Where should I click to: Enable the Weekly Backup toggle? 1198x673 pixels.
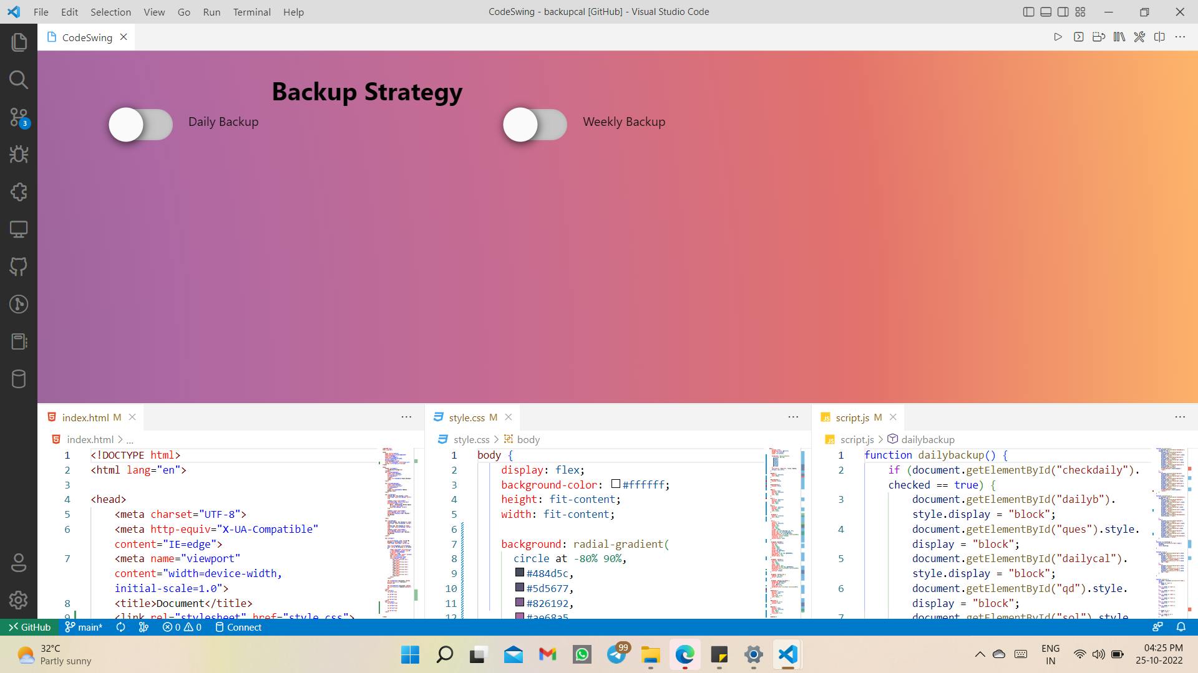[x=534, y=123]
